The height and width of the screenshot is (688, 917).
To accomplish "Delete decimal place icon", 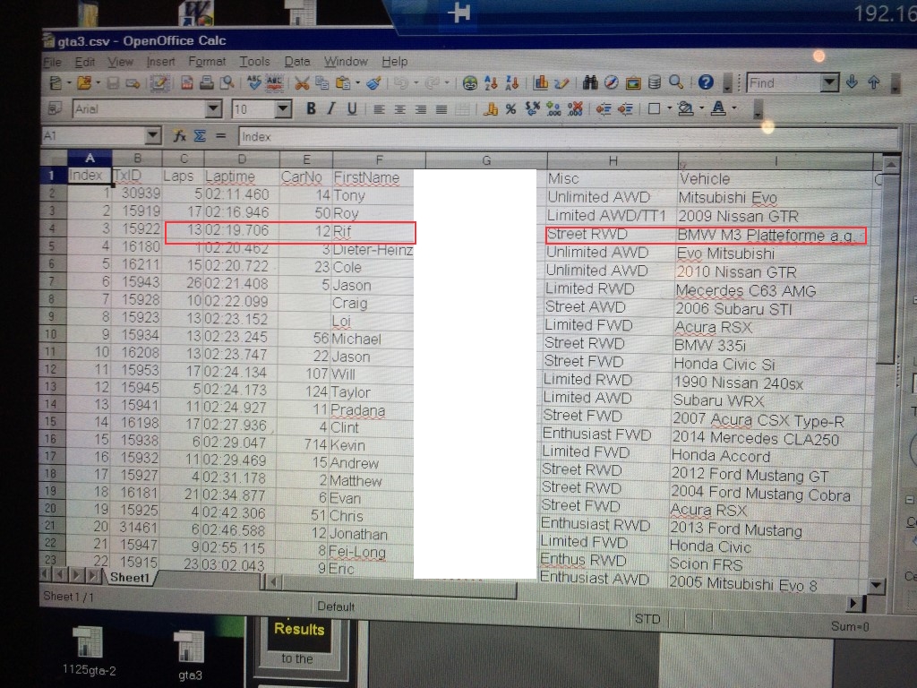I will 575,108.
